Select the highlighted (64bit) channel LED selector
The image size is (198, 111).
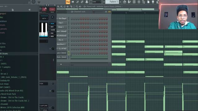point(69,53)
